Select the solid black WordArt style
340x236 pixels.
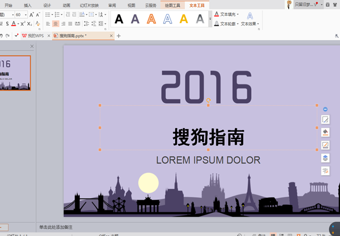coord(119,19)
